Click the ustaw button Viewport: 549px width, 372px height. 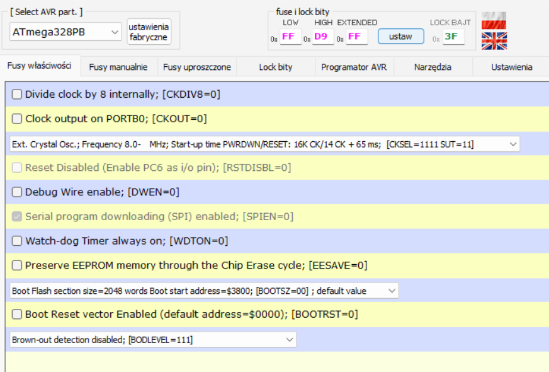point(401,37)
